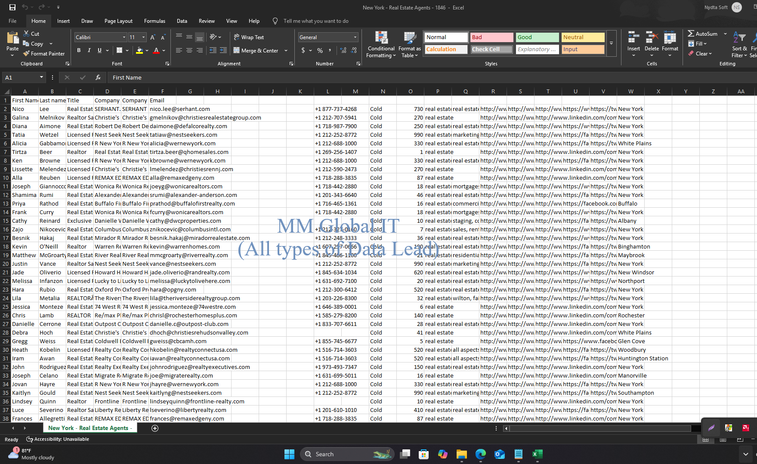Decrease font size with the small A icon

(x=163, y=37)
